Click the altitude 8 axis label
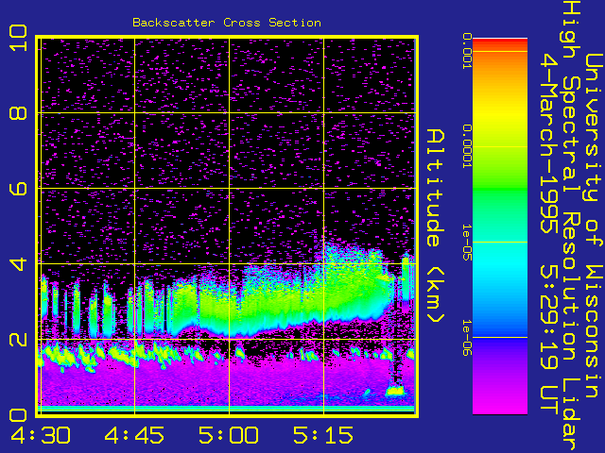The image size is (605, 453). click(x=18, y=113)
